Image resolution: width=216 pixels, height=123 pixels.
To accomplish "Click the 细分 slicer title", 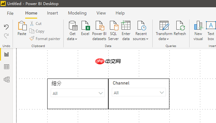I will point(56,83).
